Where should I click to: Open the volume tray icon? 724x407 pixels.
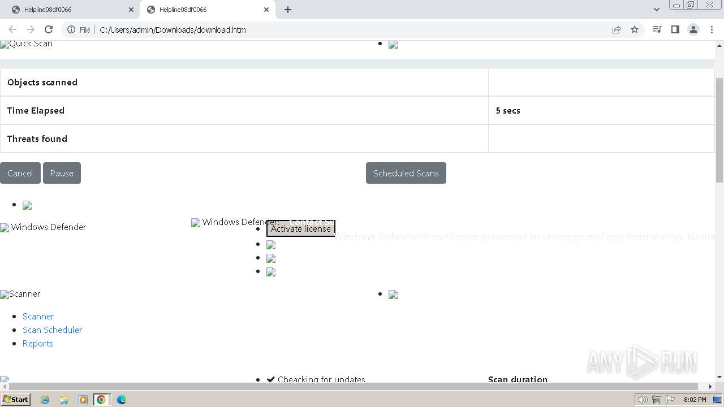[x=643, y=400]
